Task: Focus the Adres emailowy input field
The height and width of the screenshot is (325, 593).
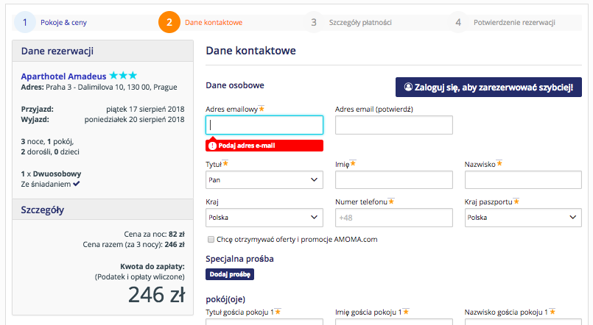Action: [264, 125]
